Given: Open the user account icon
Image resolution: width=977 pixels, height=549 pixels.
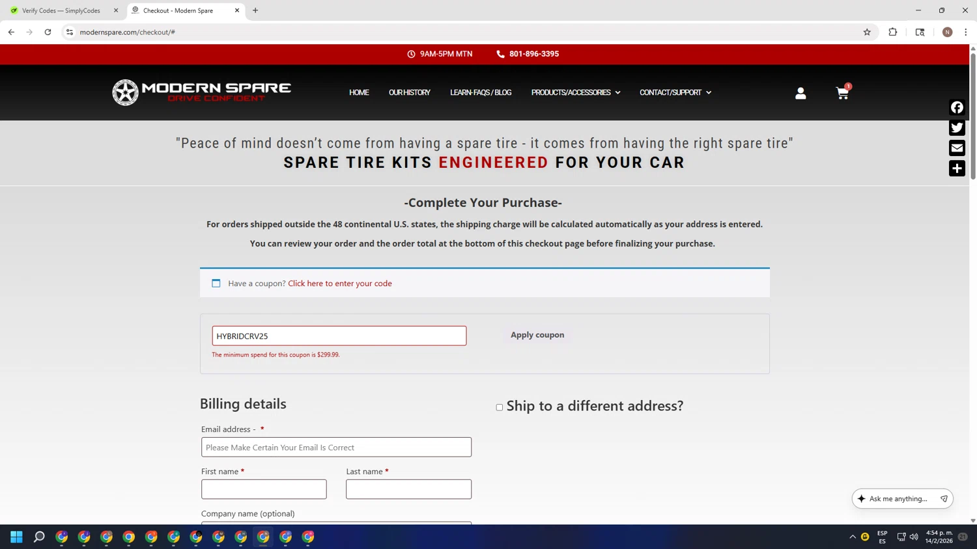Looking at the screenshot, I should coord(800,93).
